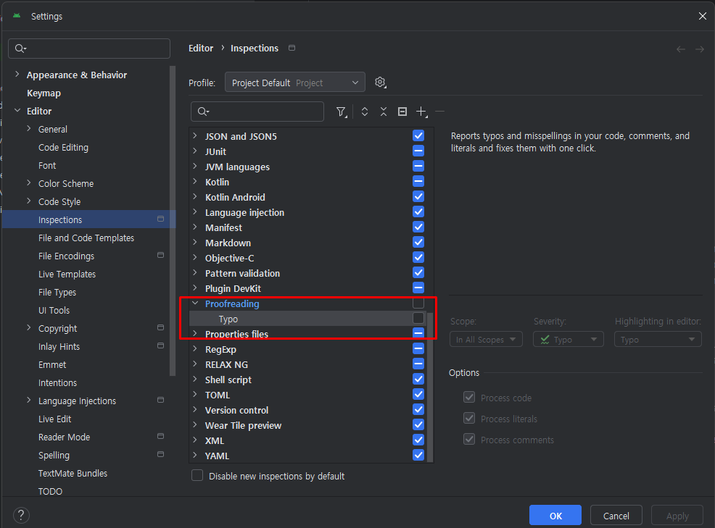The image size is (715, 528).
Task: Click the settings tree vertical scrollbar
Action: tap(173, 221)
